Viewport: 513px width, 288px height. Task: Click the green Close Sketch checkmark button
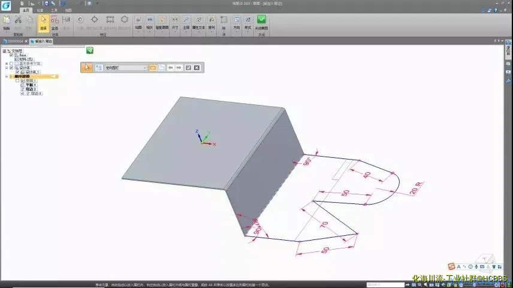[x=262, y=22]
